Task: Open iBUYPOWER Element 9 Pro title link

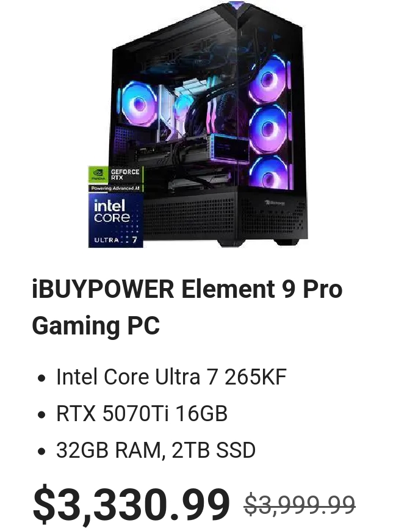Action: (187, 289)
